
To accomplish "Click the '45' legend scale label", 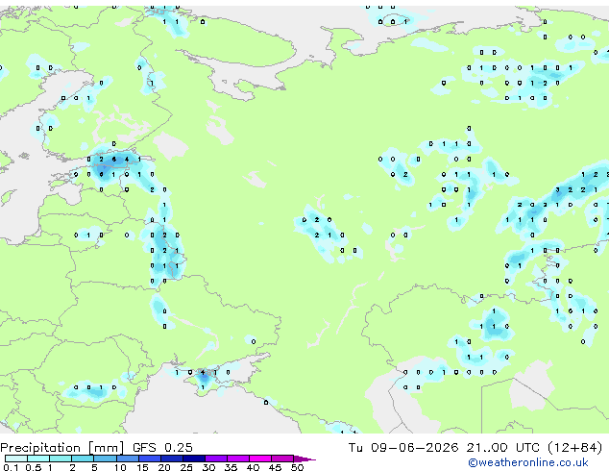I will pos(275,467).
